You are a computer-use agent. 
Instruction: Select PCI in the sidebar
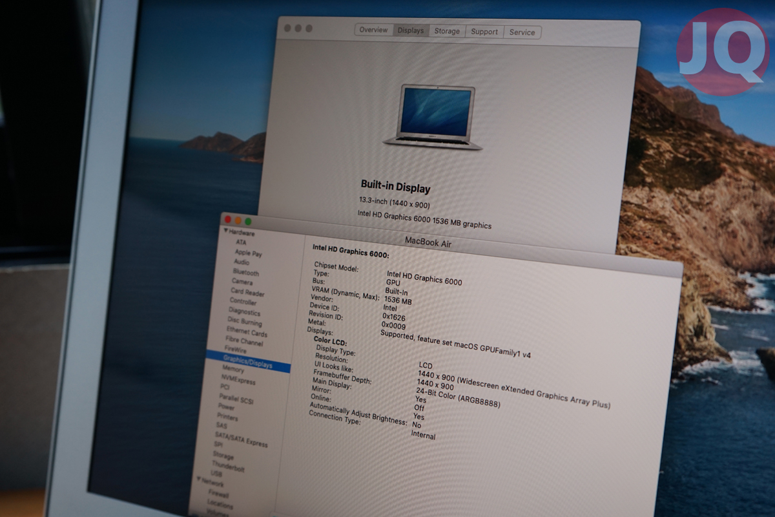225,387
